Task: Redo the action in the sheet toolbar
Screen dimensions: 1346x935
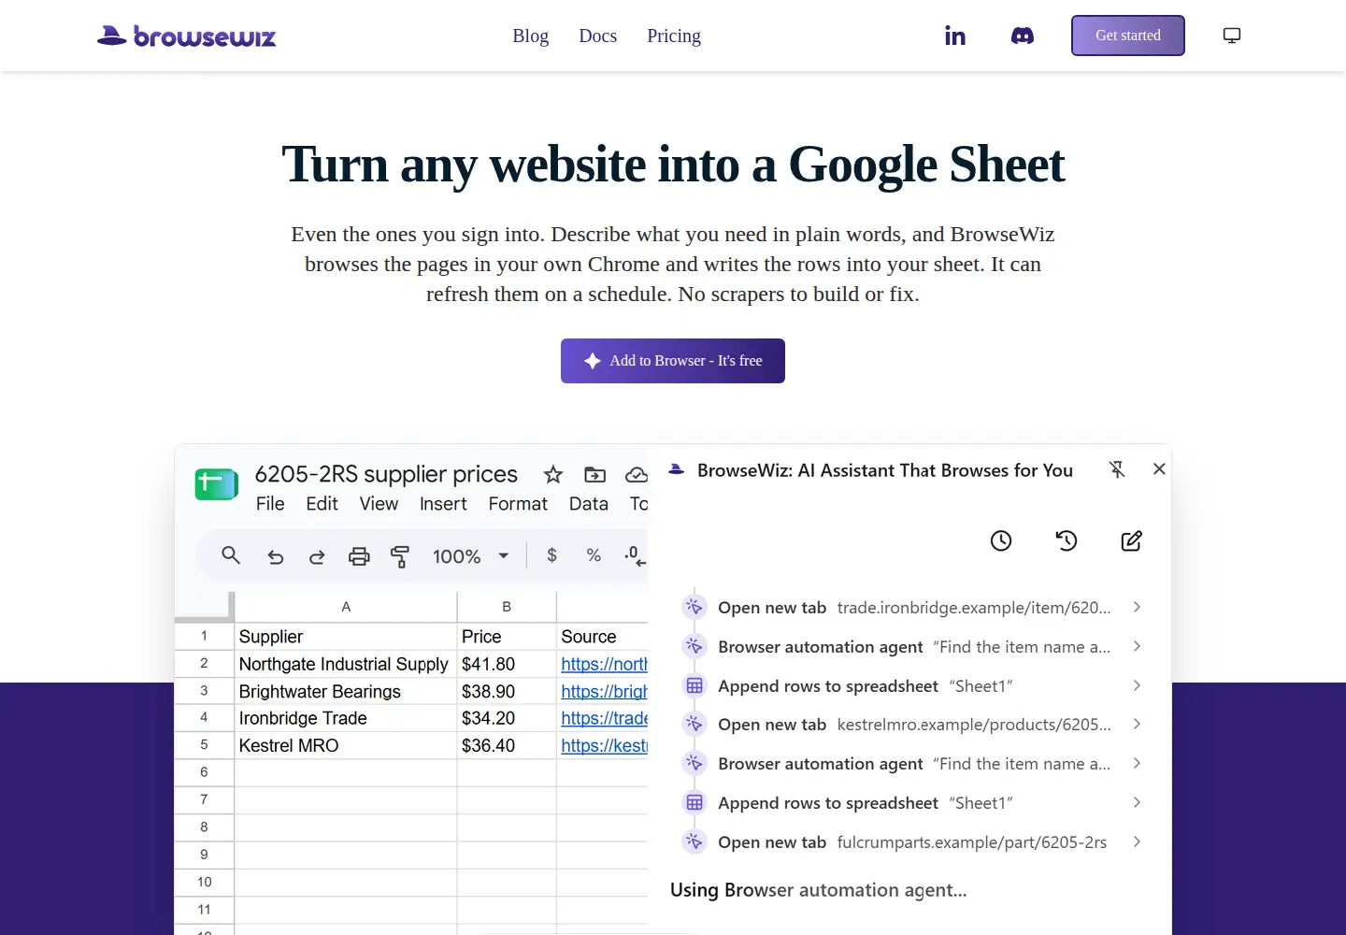Action: (317, 556)
